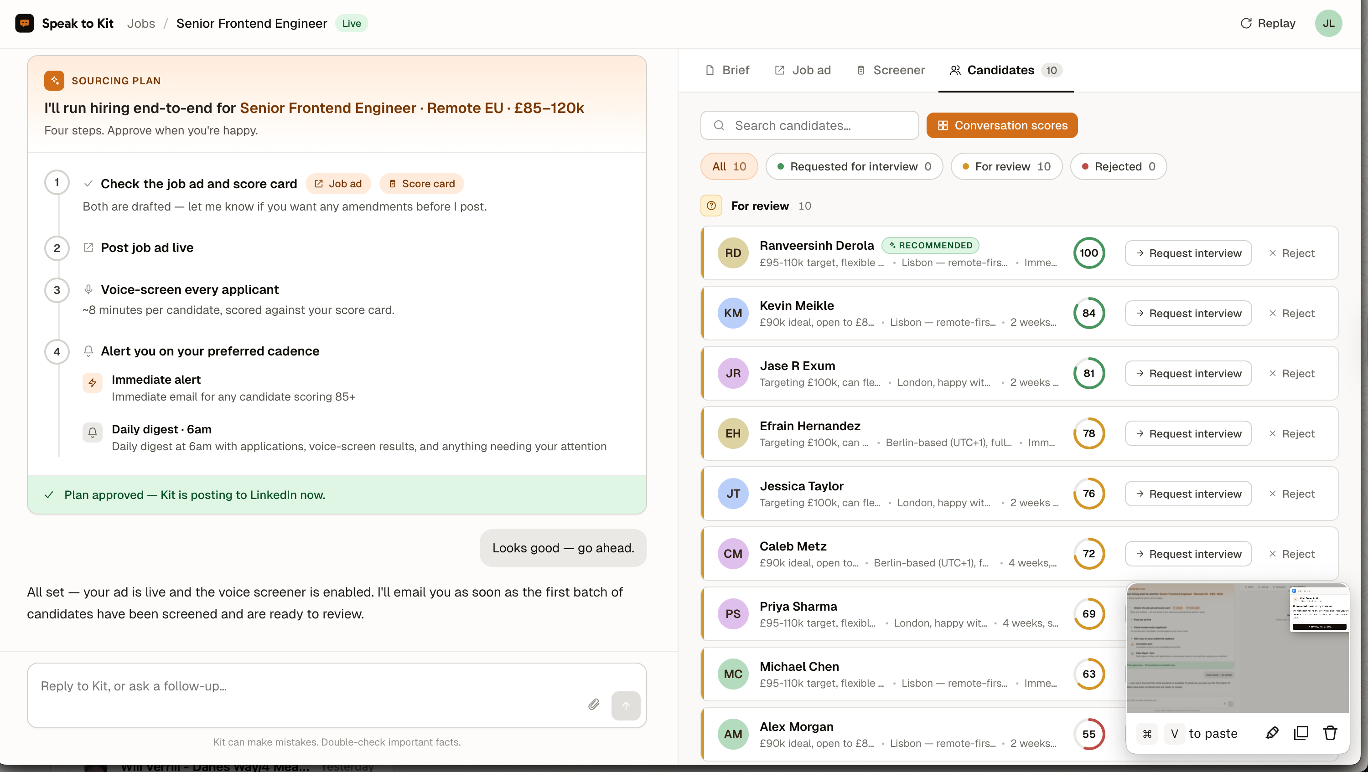
Task: Request interview for Kevin Meikle
Action: (x=1188, y=313)
